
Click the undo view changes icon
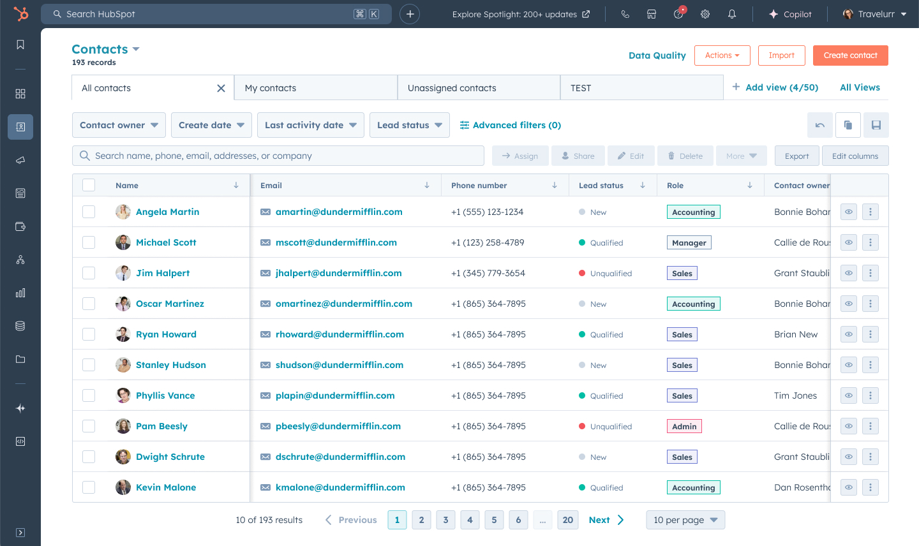tap(820, 125)
